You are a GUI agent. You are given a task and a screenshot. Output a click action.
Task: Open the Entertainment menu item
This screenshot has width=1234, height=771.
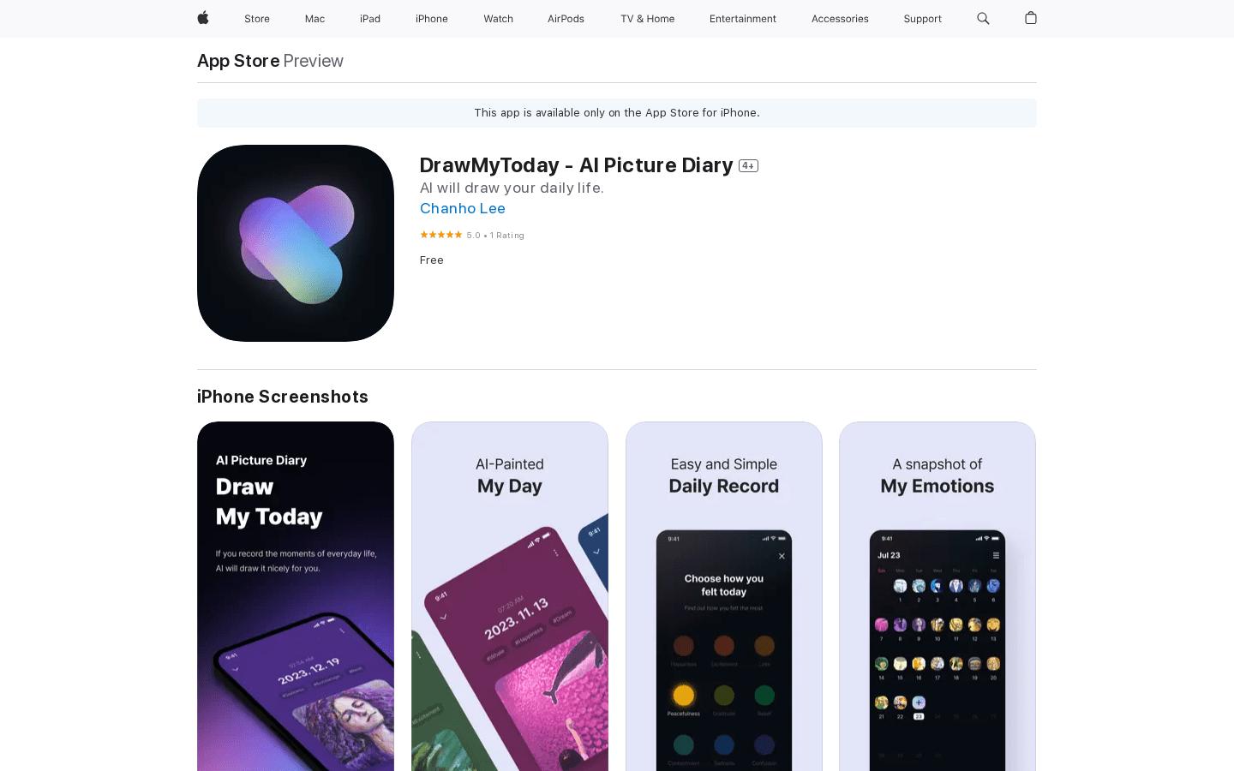click(x=743, y=19)
